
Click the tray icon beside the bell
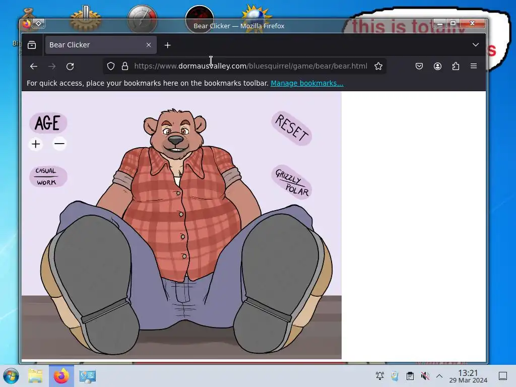coord(395,376)
